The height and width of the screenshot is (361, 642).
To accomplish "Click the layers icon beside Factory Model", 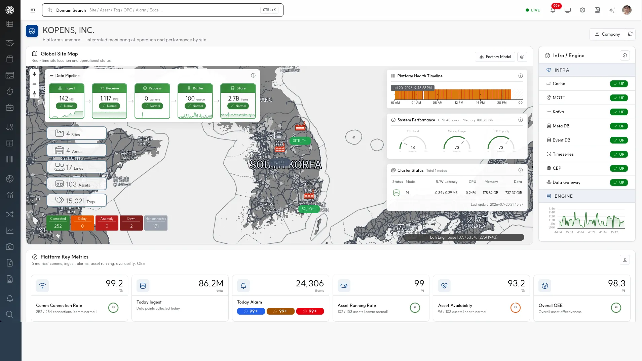I will tap(522, 57).
